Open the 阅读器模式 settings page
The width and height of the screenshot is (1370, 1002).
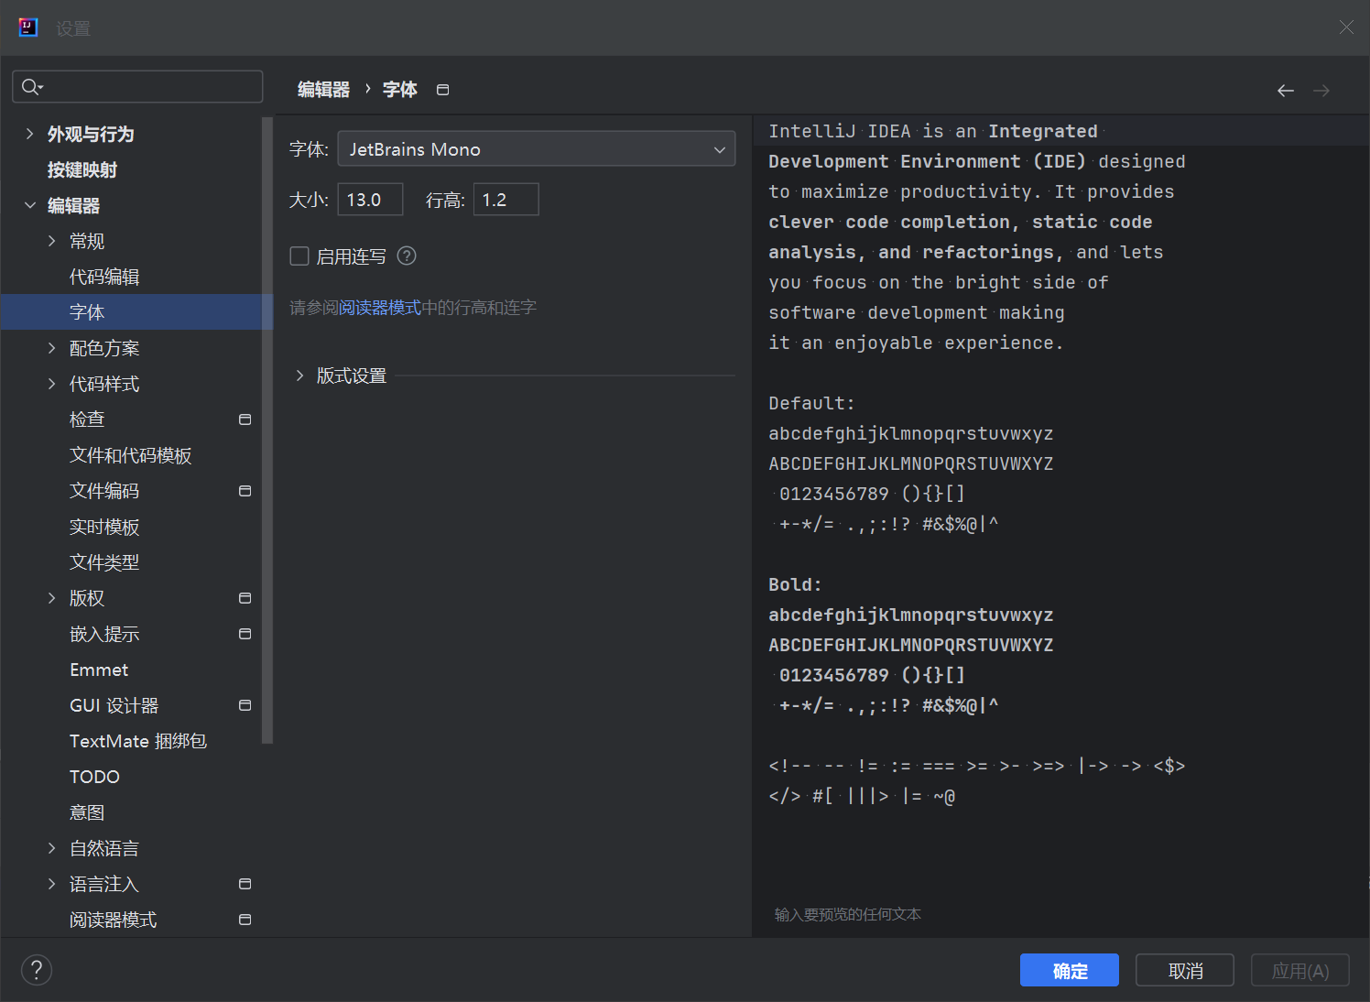114,920
